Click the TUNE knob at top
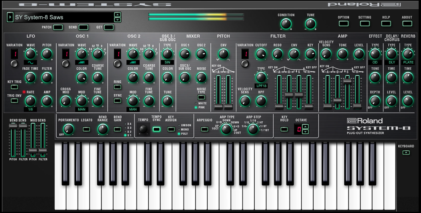 point(311,24)
